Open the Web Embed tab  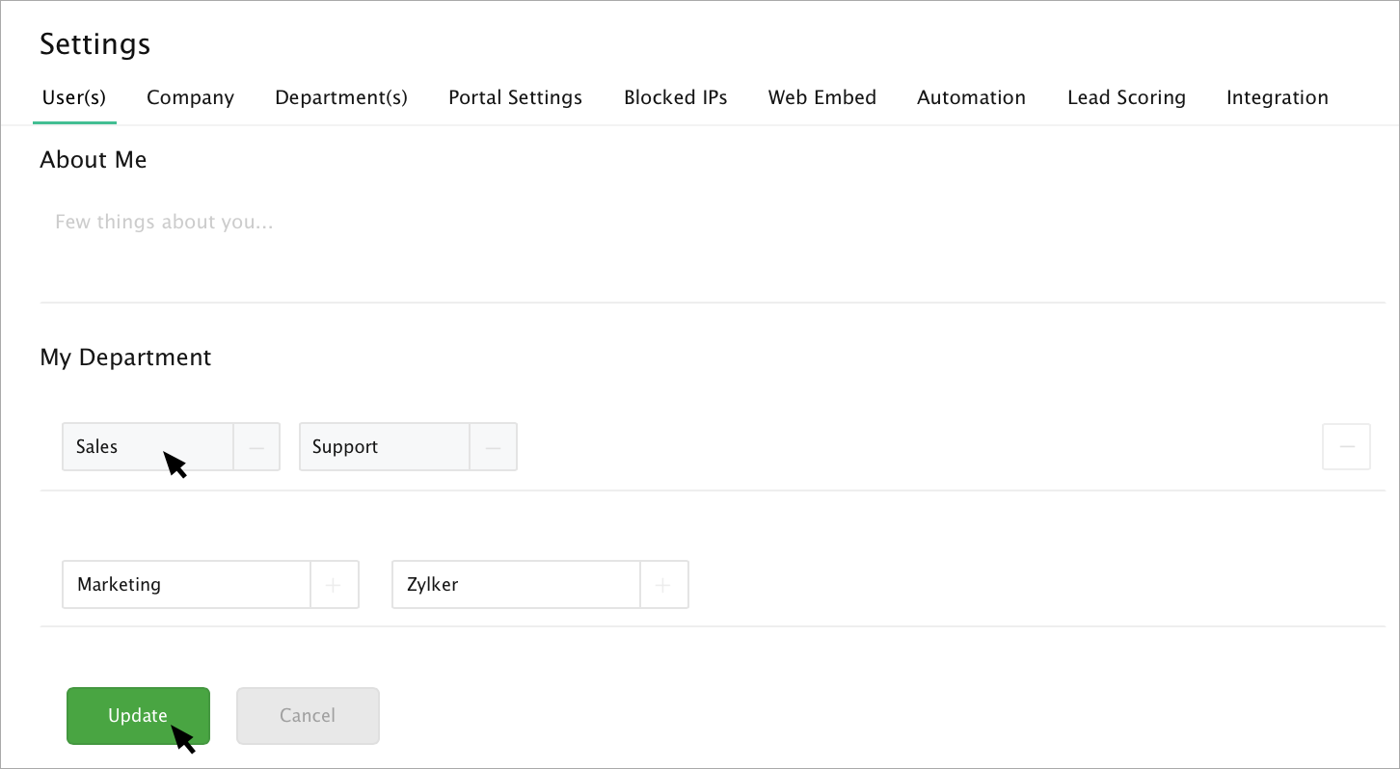click(821, 97)
